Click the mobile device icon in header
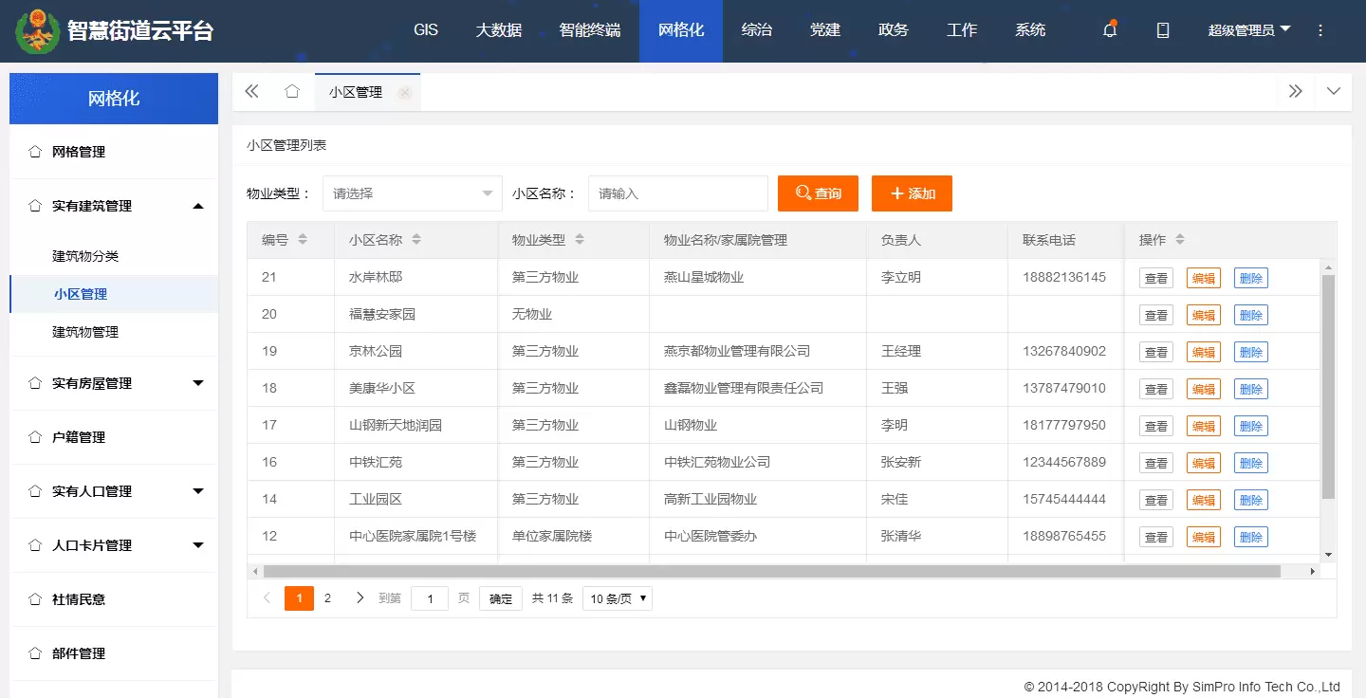This screenshot has width=1366, height=698. click(1163, 30)
